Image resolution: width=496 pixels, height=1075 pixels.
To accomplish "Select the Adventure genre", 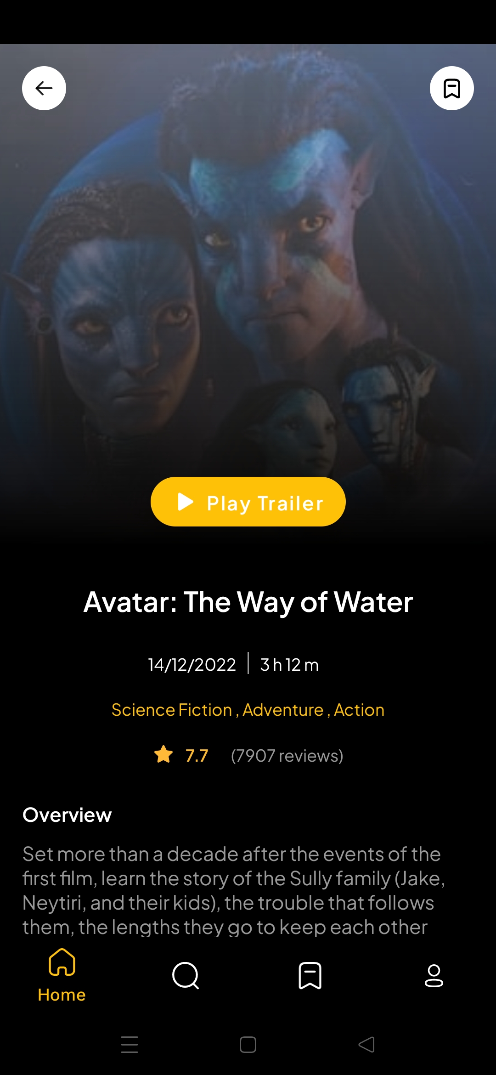I will click(283, 710).
